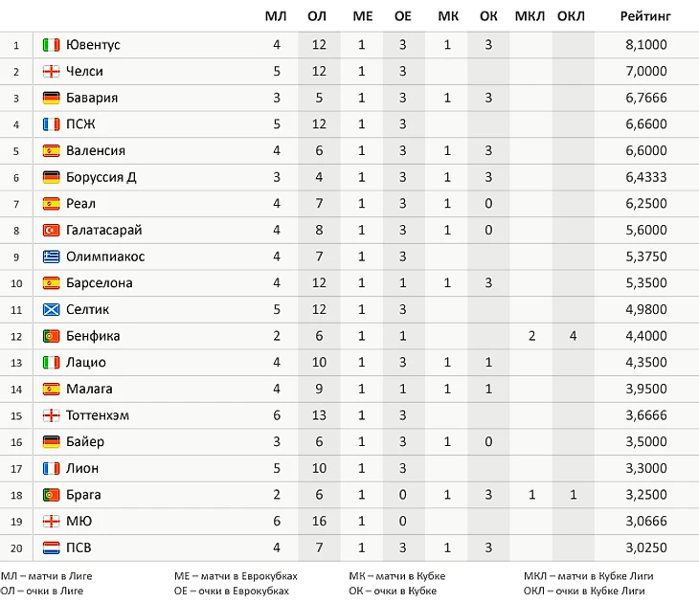699x603 pixels.
Task: Click the Portuguese flag beside Бенфика
Action: [52, 336]
